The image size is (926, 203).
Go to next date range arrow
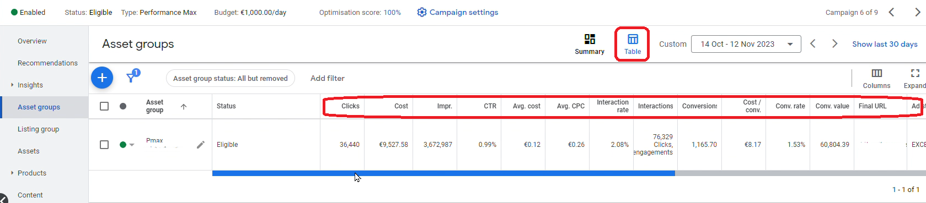tap(834, 43)
